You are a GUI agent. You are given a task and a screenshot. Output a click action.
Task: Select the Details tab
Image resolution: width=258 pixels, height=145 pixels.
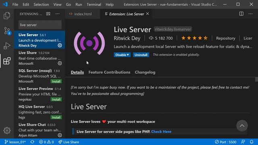(77, 72)
